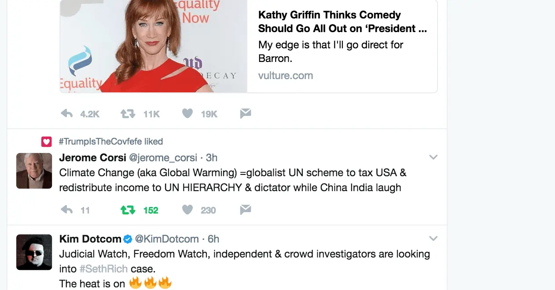Visit the @KimDotcom handle

click(x=167, y=239)
